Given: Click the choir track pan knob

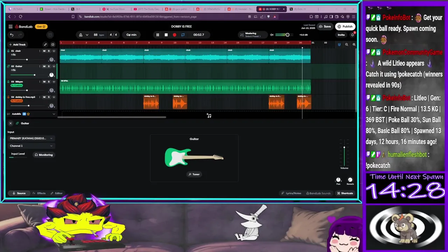Looking at the screenshot, I should click(x=51, y=60).
